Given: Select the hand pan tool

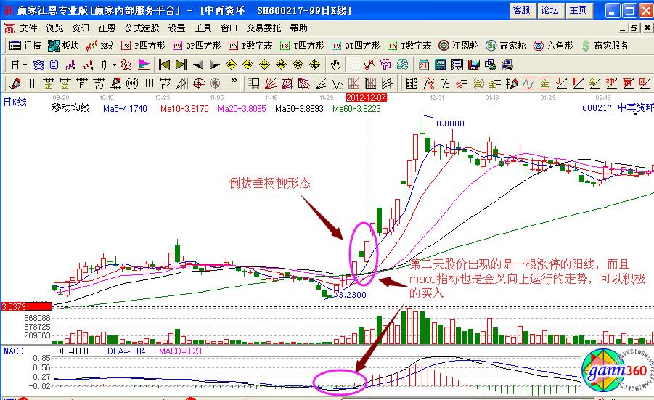Looking at the screenshot, I should tap(335, 64).
